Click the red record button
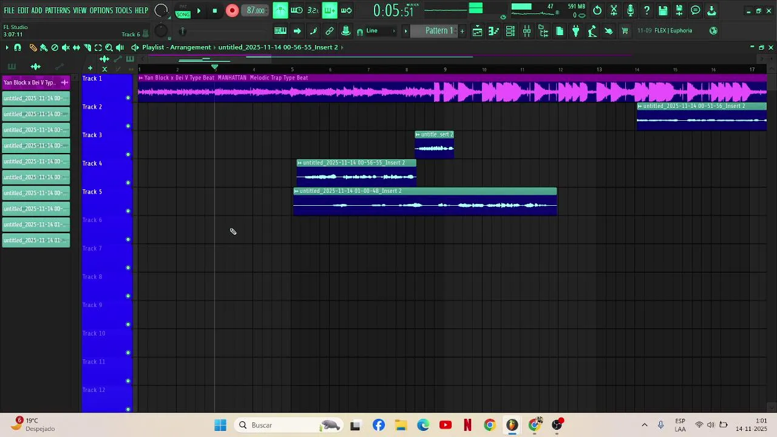Screen dimensions: 777x437 coord(232,10)
